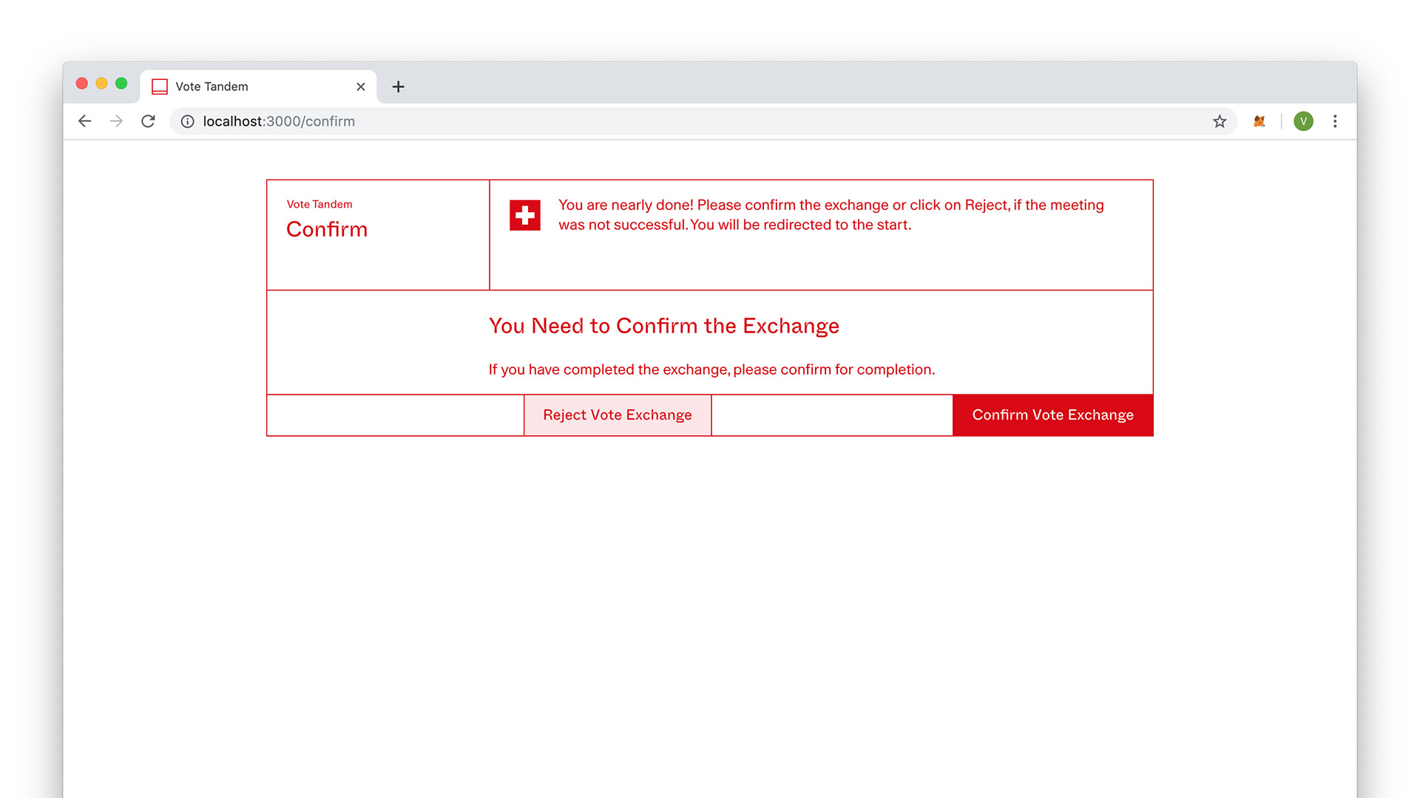Click the green macOS fullscreen window button
The height and width of the screenshot is (798, 1420).
coord(121,83)
